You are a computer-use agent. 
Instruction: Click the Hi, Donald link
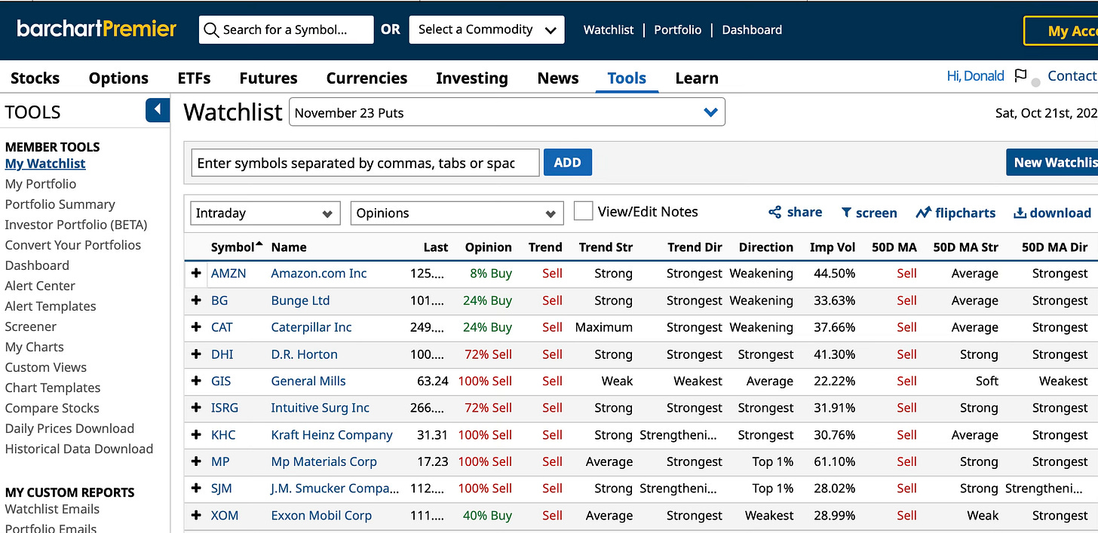coord(975,76)
